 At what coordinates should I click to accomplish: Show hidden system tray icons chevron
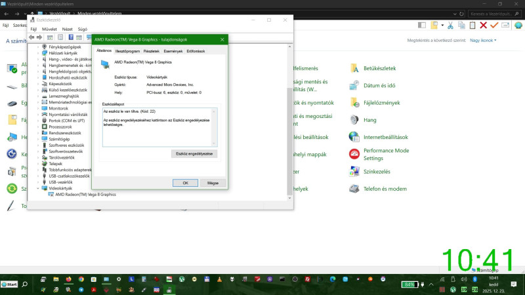(431, 285)
